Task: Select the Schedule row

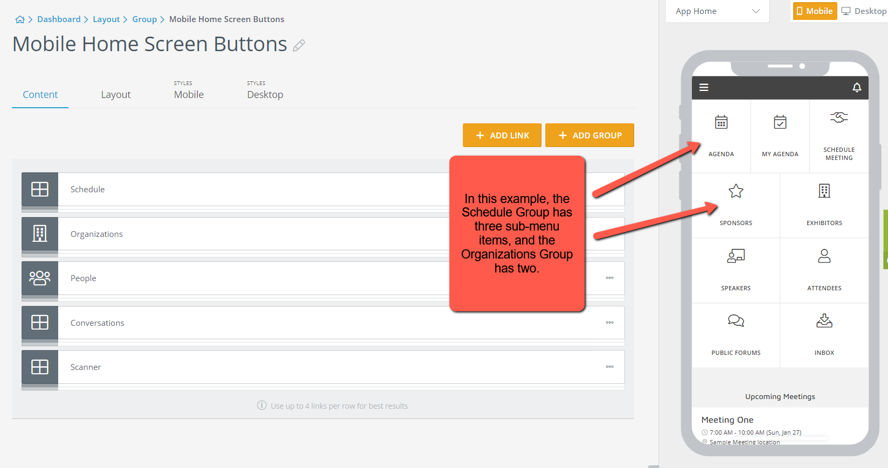Action: [323, 189]
